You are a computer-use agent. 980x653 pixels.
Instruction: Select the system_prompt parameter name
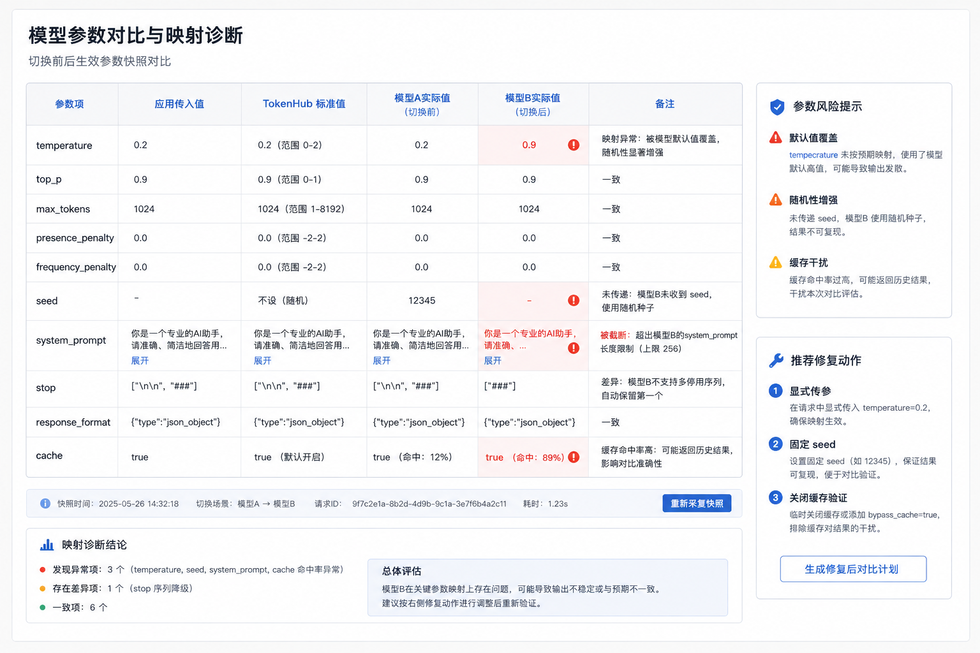point(71,341)
